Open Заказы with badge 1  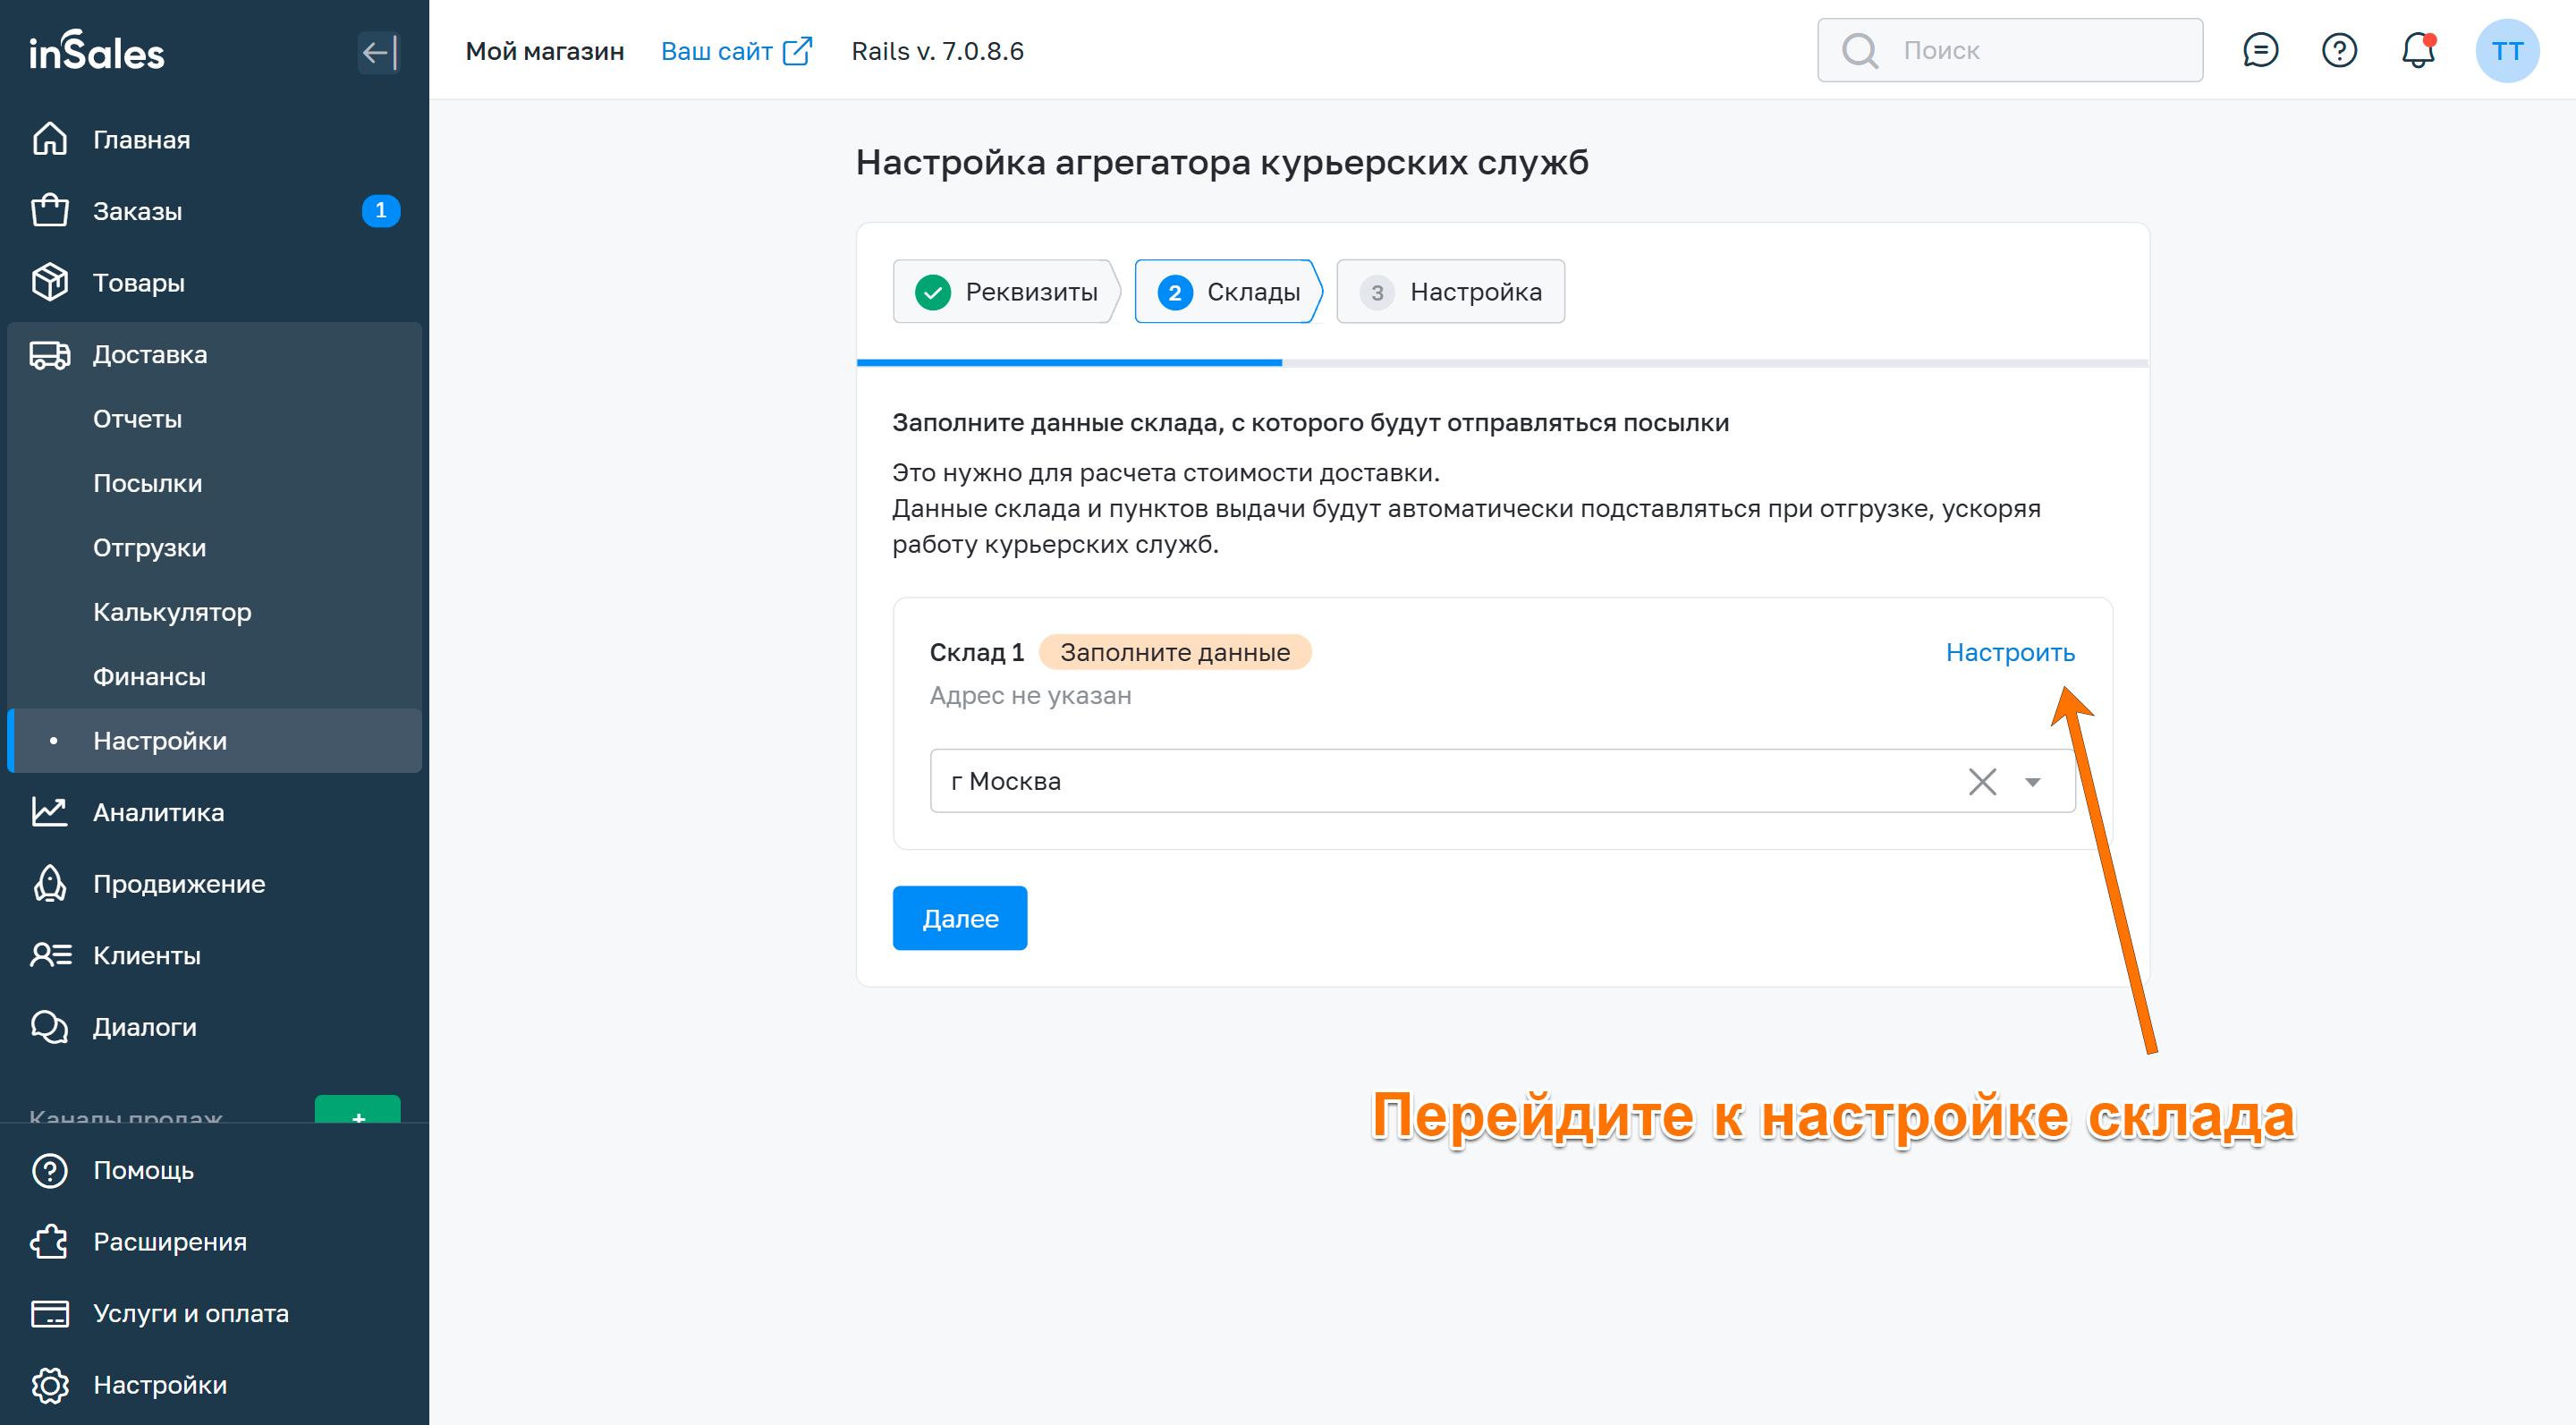137,211
